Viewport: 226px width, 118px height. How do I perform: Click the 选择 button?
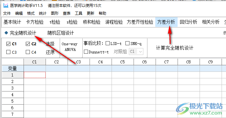coord(50,44)
